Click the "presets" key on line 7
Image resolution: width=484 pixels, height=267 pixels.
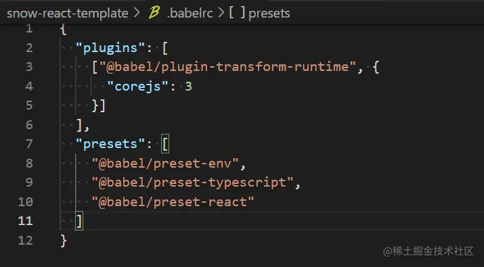110,144
